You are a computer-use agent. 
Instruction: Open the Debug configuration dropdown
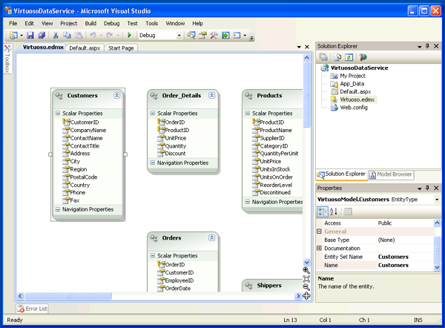point(178,35)
